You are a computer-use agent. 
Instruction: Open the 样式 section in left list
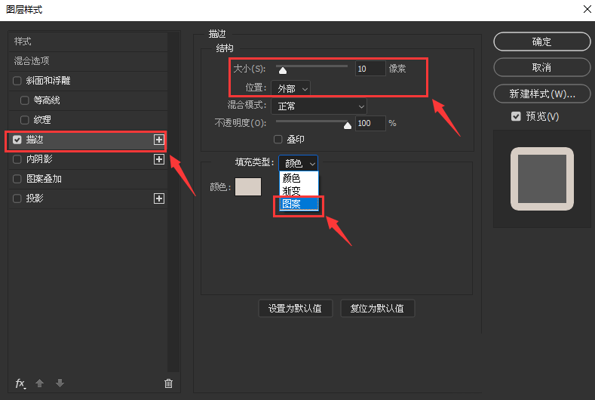point(88,41)
